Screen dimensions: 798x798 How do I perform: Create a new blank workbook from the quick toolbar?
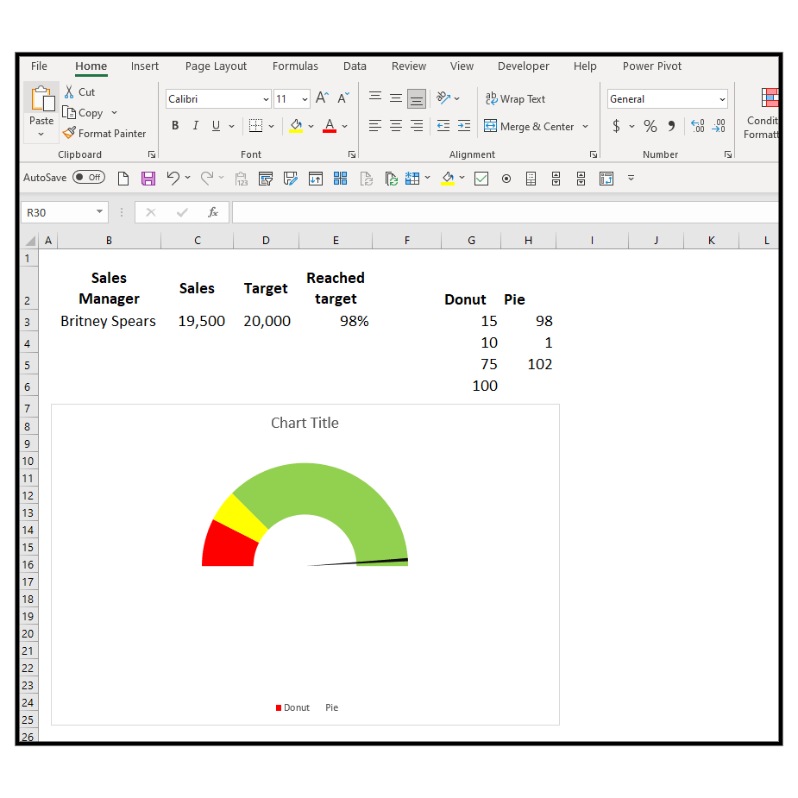[123, 178]
